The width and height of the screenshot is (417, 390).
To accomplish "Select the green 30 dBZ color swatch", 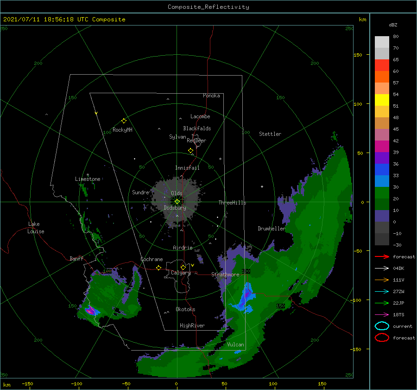I will (x=382, y=193).
